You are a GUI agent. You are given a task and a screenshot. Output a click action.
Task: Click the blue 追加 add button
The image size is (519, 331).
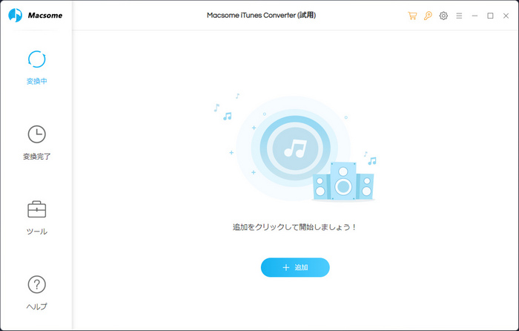click(x=295, y=267)
